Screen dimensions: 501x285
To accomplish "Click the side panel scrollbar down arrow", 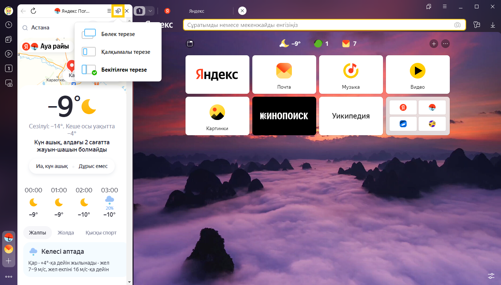I will pyautogui.click(x=129, y=282).
